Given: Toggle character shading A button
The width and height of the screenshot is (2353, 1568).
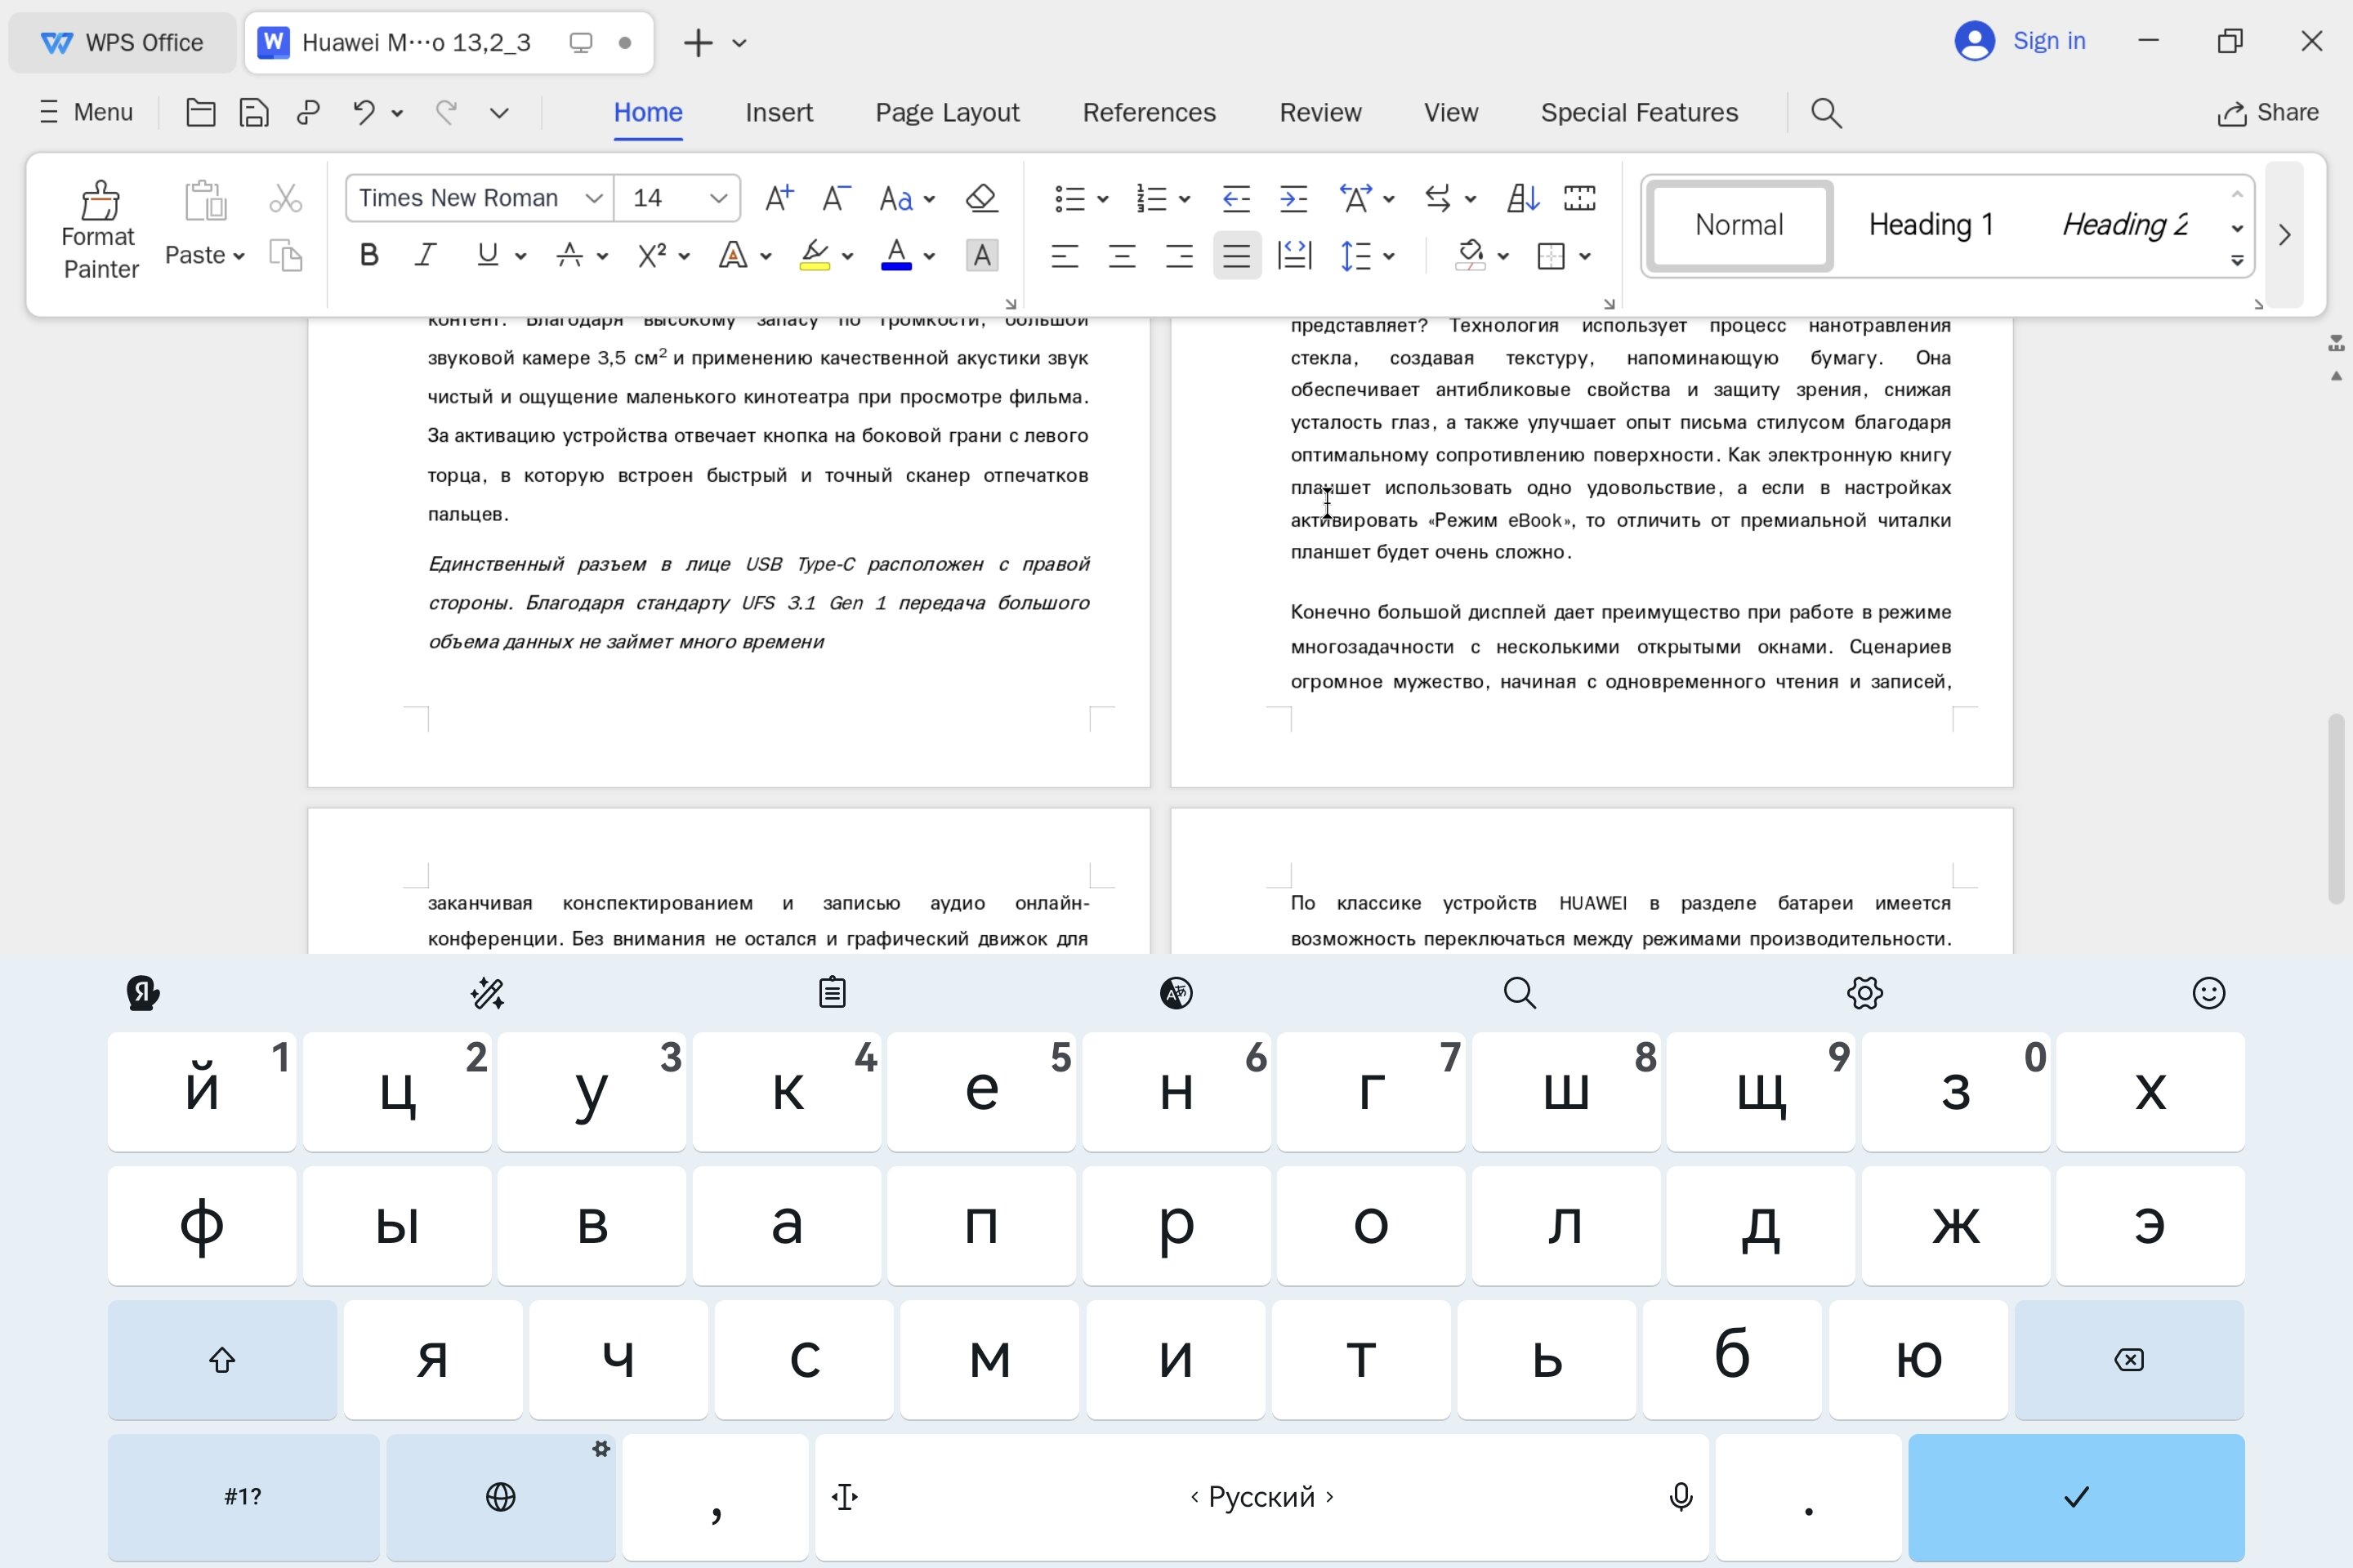Looking at the screenshot, I should tap(981, 256).
